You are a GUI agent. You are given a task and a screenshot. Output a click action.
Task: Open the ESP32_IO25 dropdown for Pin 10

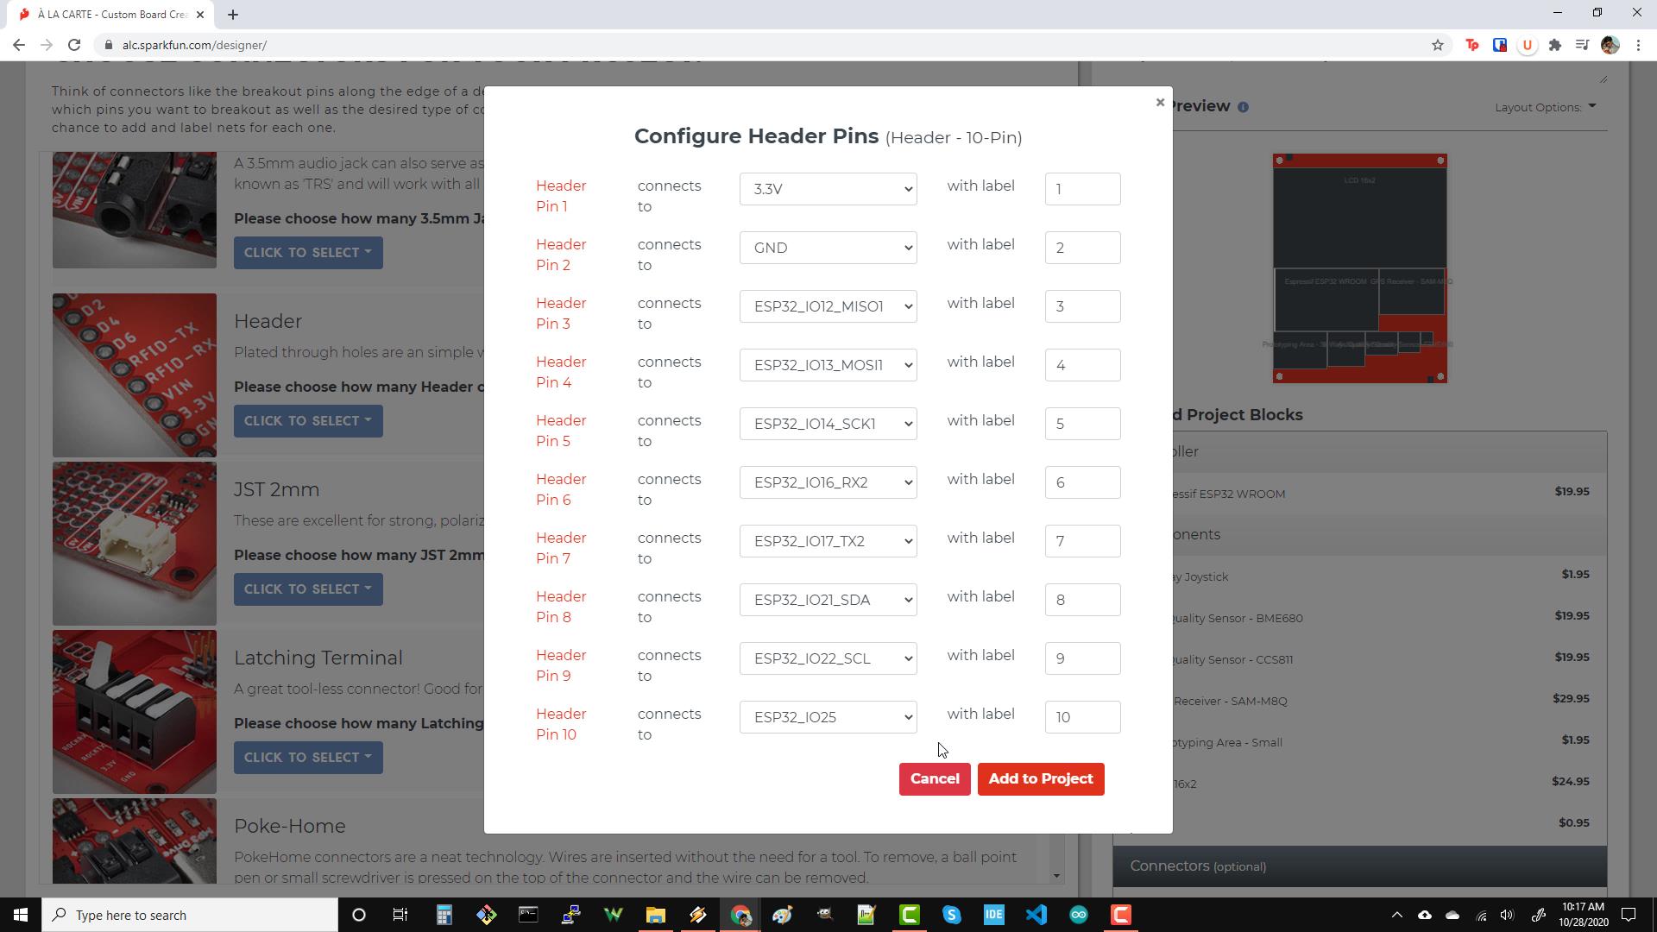click(828, 717)
